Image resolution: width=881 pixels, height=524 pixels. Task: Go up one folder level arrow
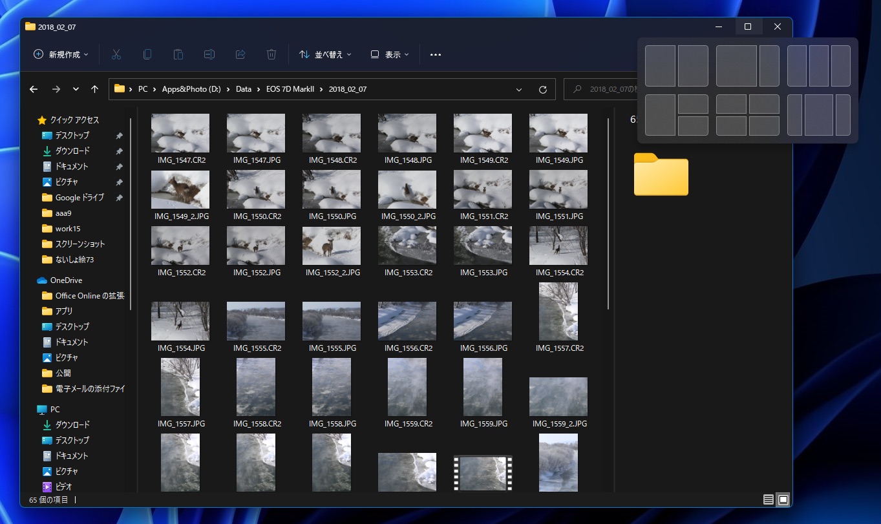click(x=94, y=89)
